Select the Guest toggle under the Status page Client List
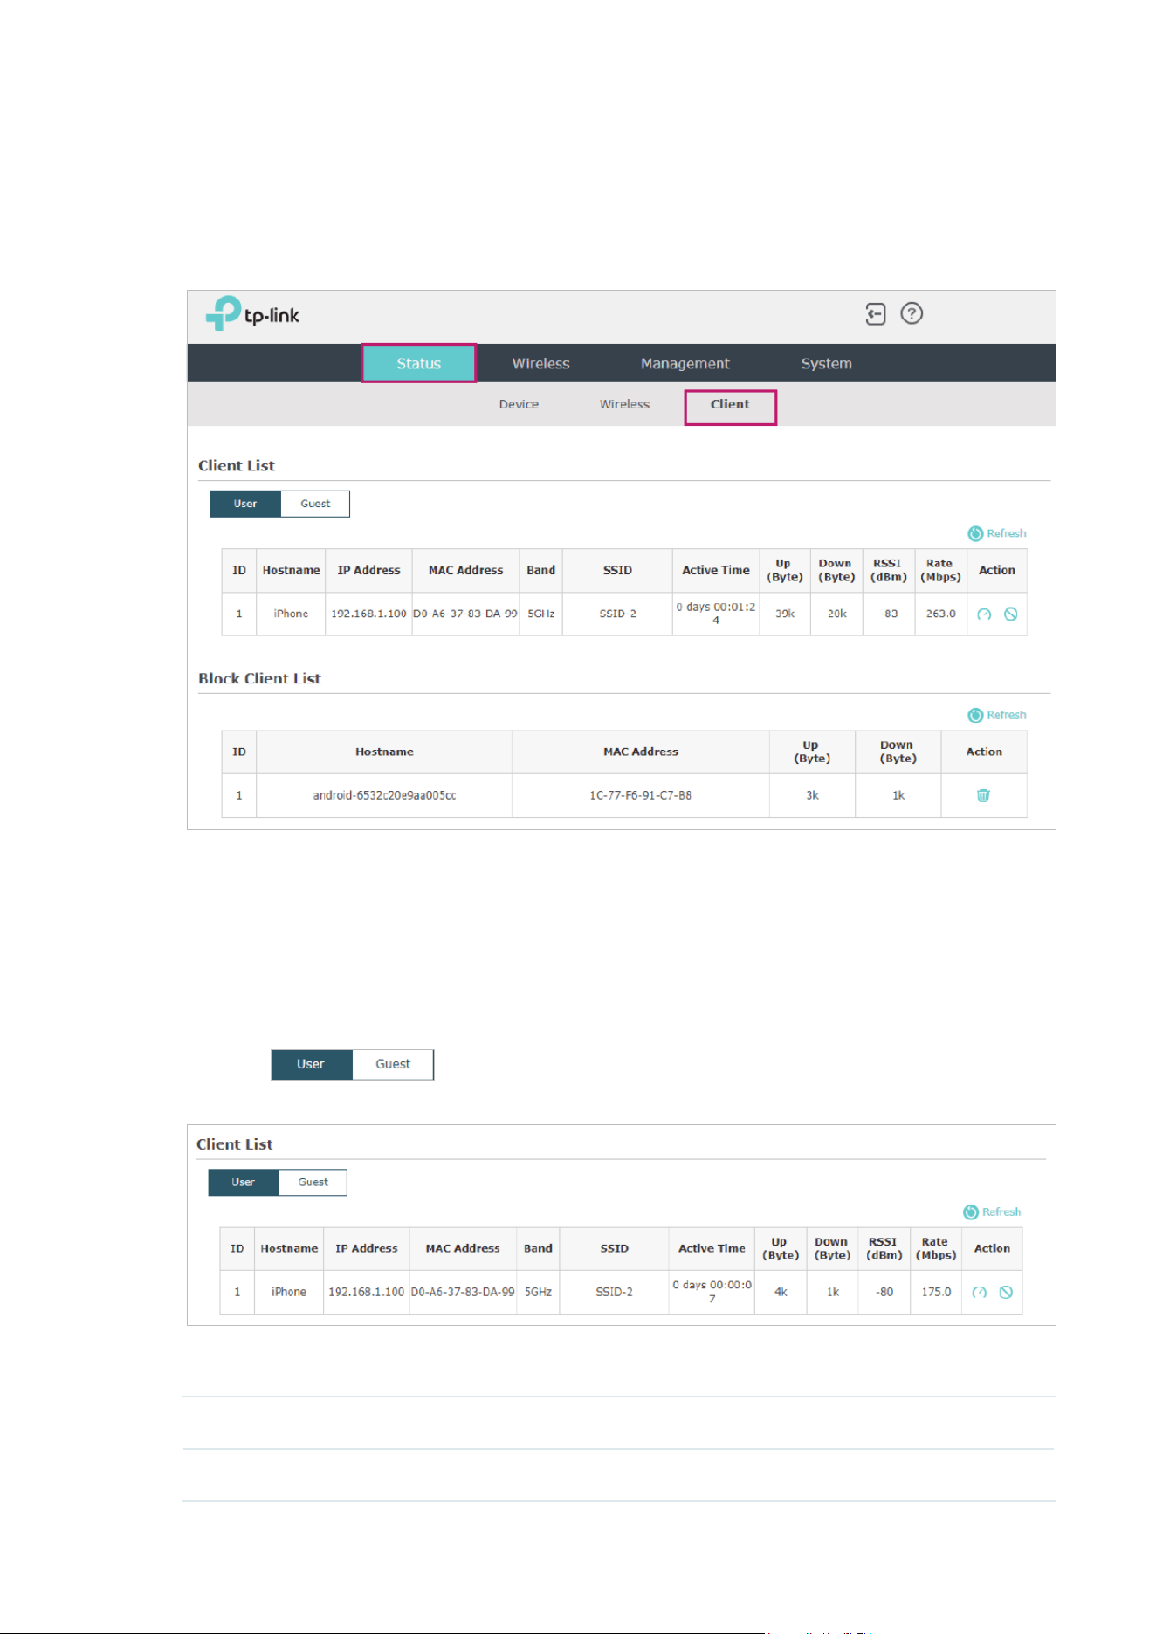Viewport: 1156px width, 1634px height. point(315,504)
